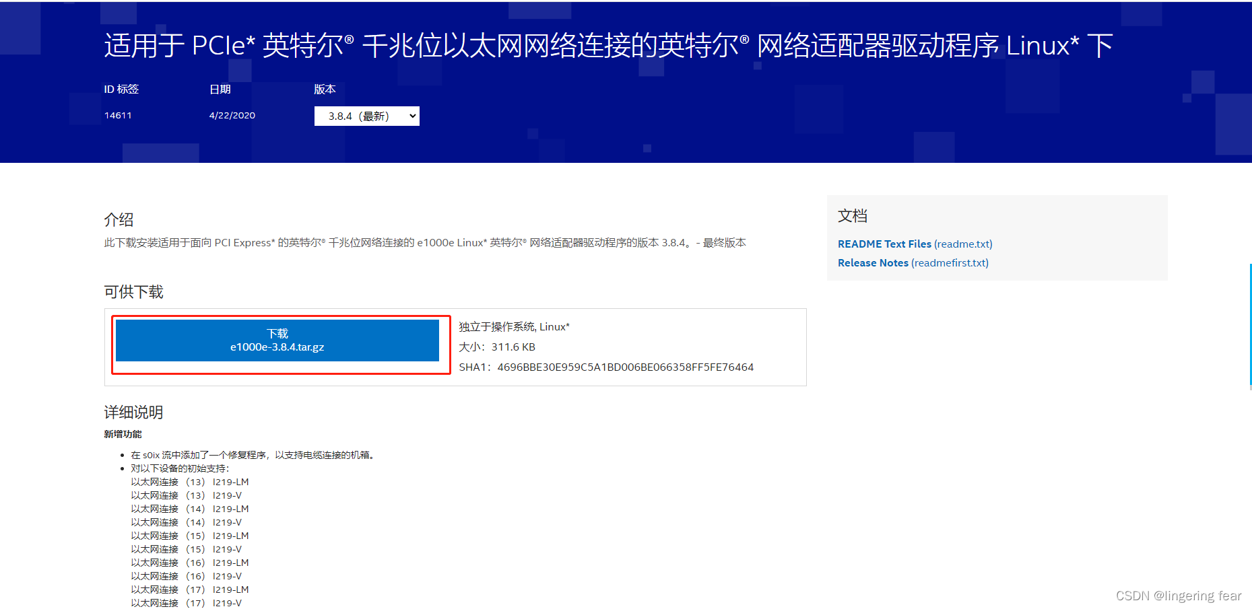Click the 以太网连接 (17) I219-V entry
This screenshot has height=609, width=1252.
pyautogui.click(x=187, y=603)
